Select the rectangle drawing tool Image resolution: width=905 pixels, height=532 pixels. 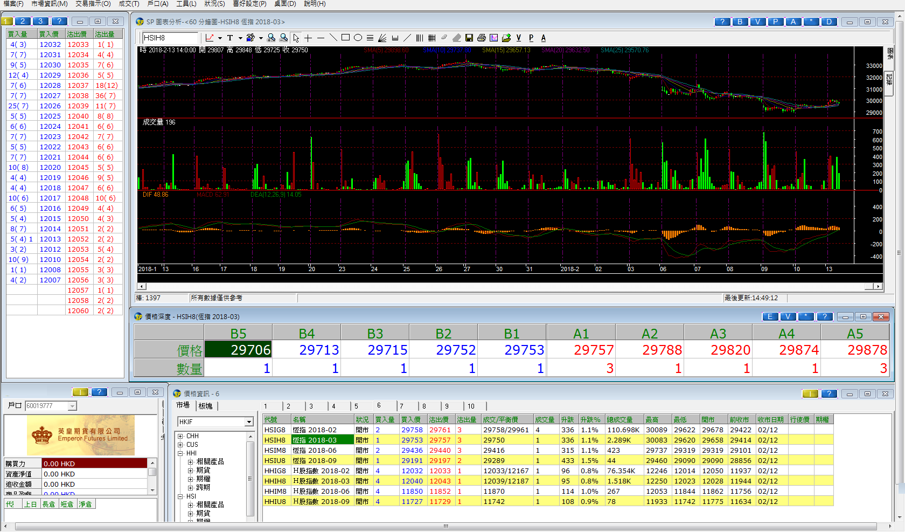point(345,38)
